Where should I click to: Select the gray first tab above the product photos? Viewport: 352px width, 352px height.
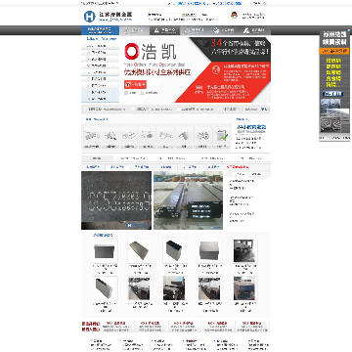[97, 158]
